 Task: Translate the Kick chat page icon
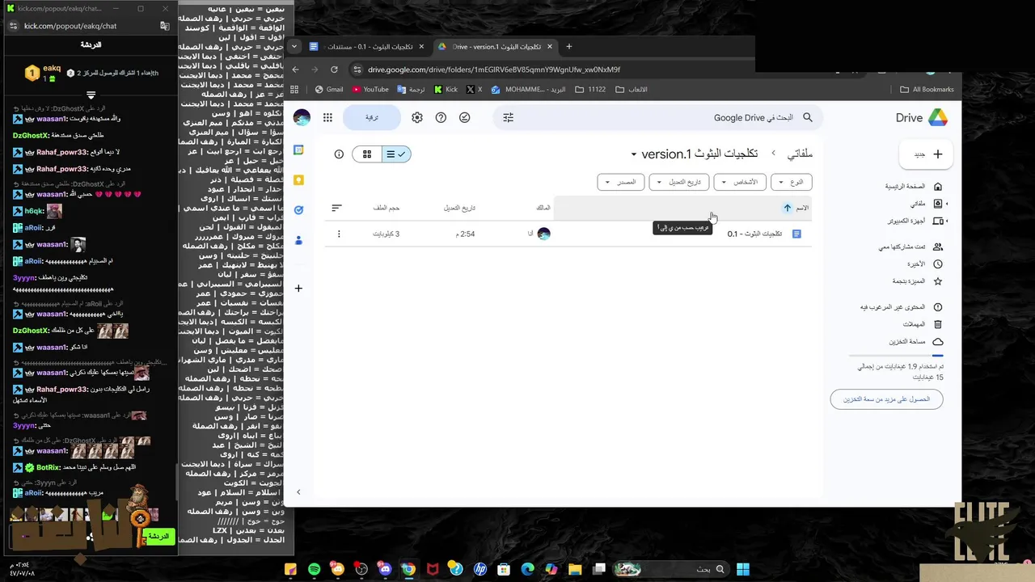(x=165, y=26)
